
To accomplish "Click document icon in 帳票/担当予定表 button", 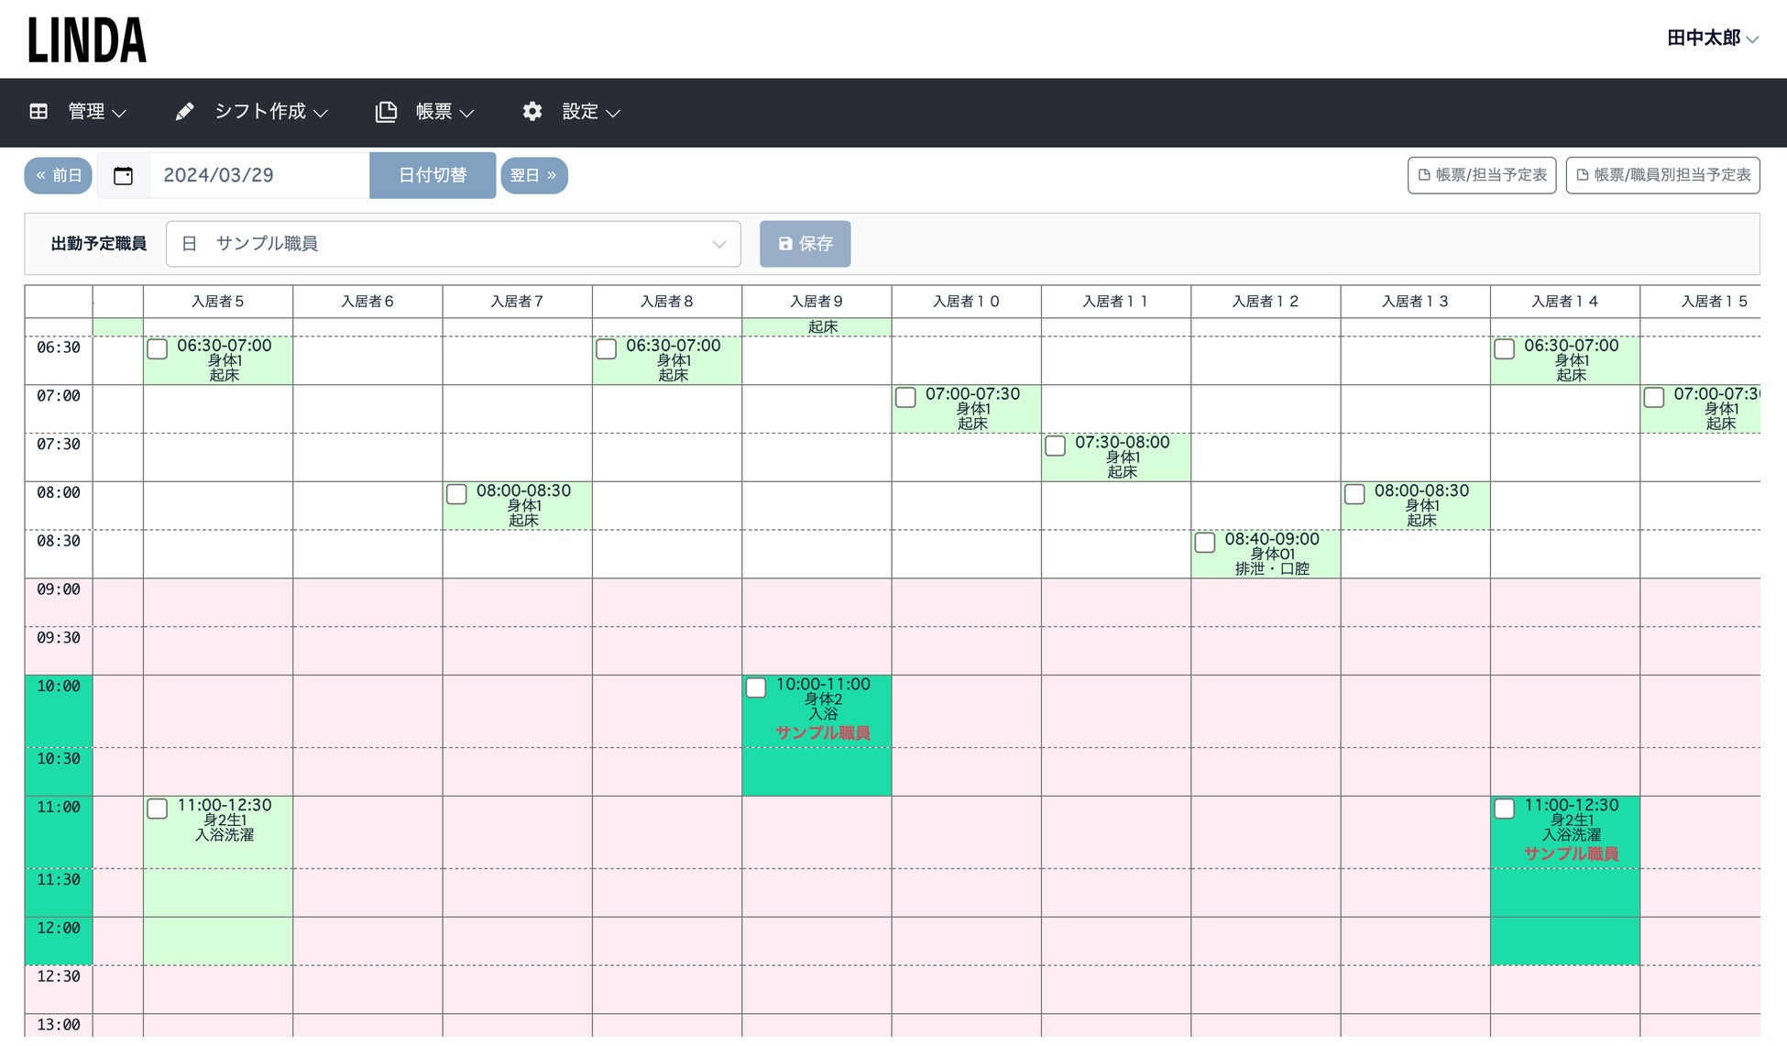I will click(1424, 175).
